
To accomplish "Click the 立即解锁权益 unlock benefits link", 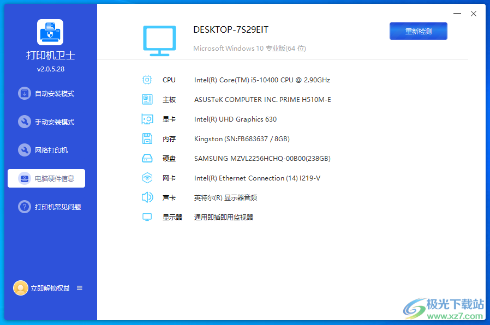I will [50, 288].
